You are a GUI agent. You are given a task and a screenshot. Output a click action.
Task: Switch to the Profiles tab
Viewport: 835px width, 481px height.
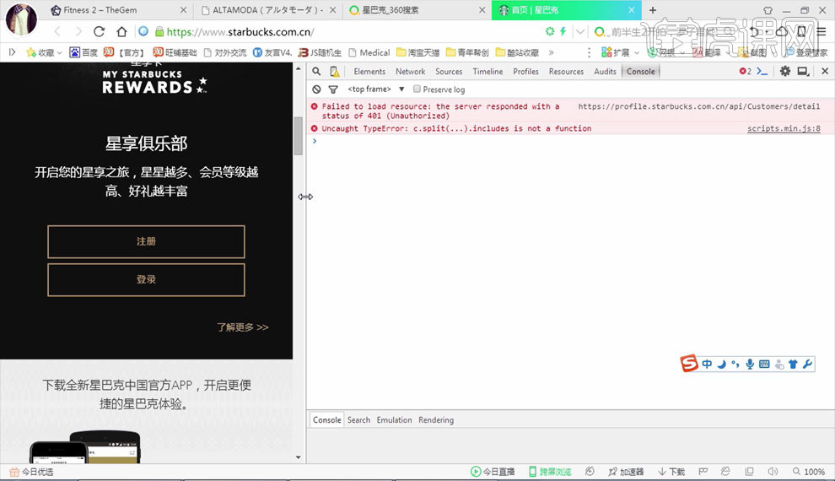525,72
